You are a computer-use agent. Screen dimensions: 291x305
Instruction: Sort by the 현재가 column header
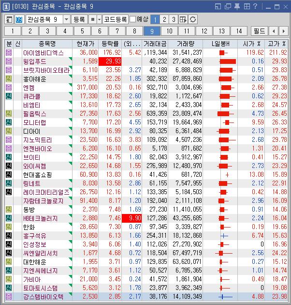[86, 44]
